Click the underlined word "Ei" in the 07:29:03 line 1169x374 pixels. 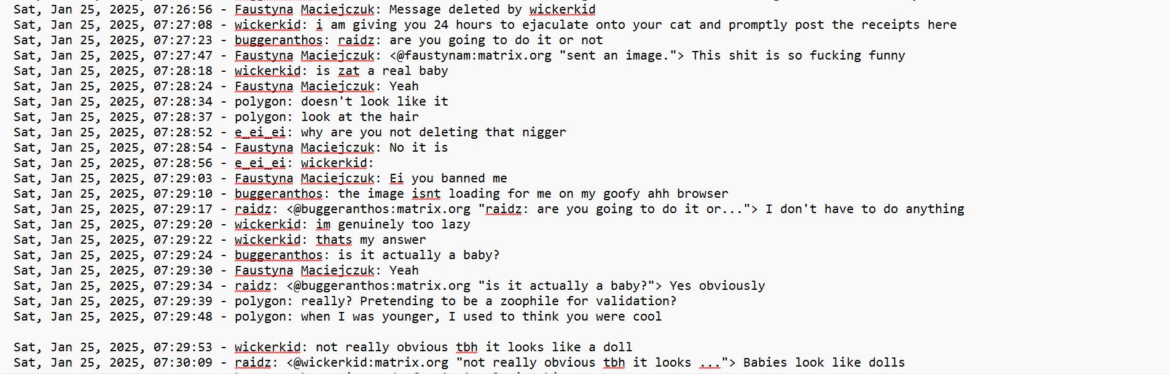[397, 179]
